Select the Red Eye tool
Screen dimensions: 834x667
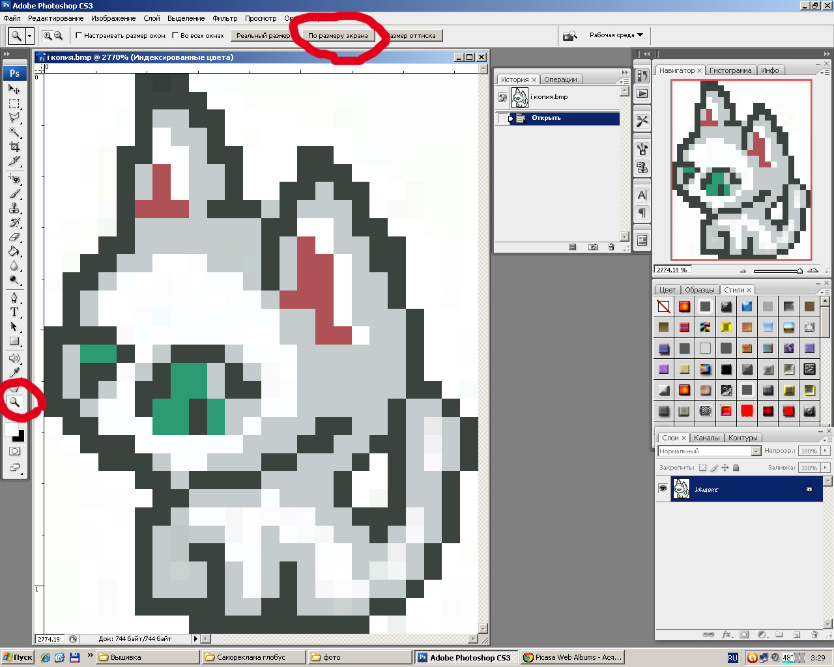[14, 179]
